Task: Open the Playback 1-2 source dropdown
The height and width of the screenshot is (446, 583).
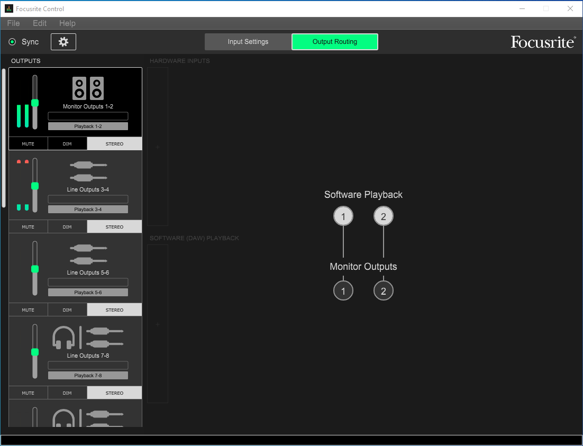Action: coord(88,126)
